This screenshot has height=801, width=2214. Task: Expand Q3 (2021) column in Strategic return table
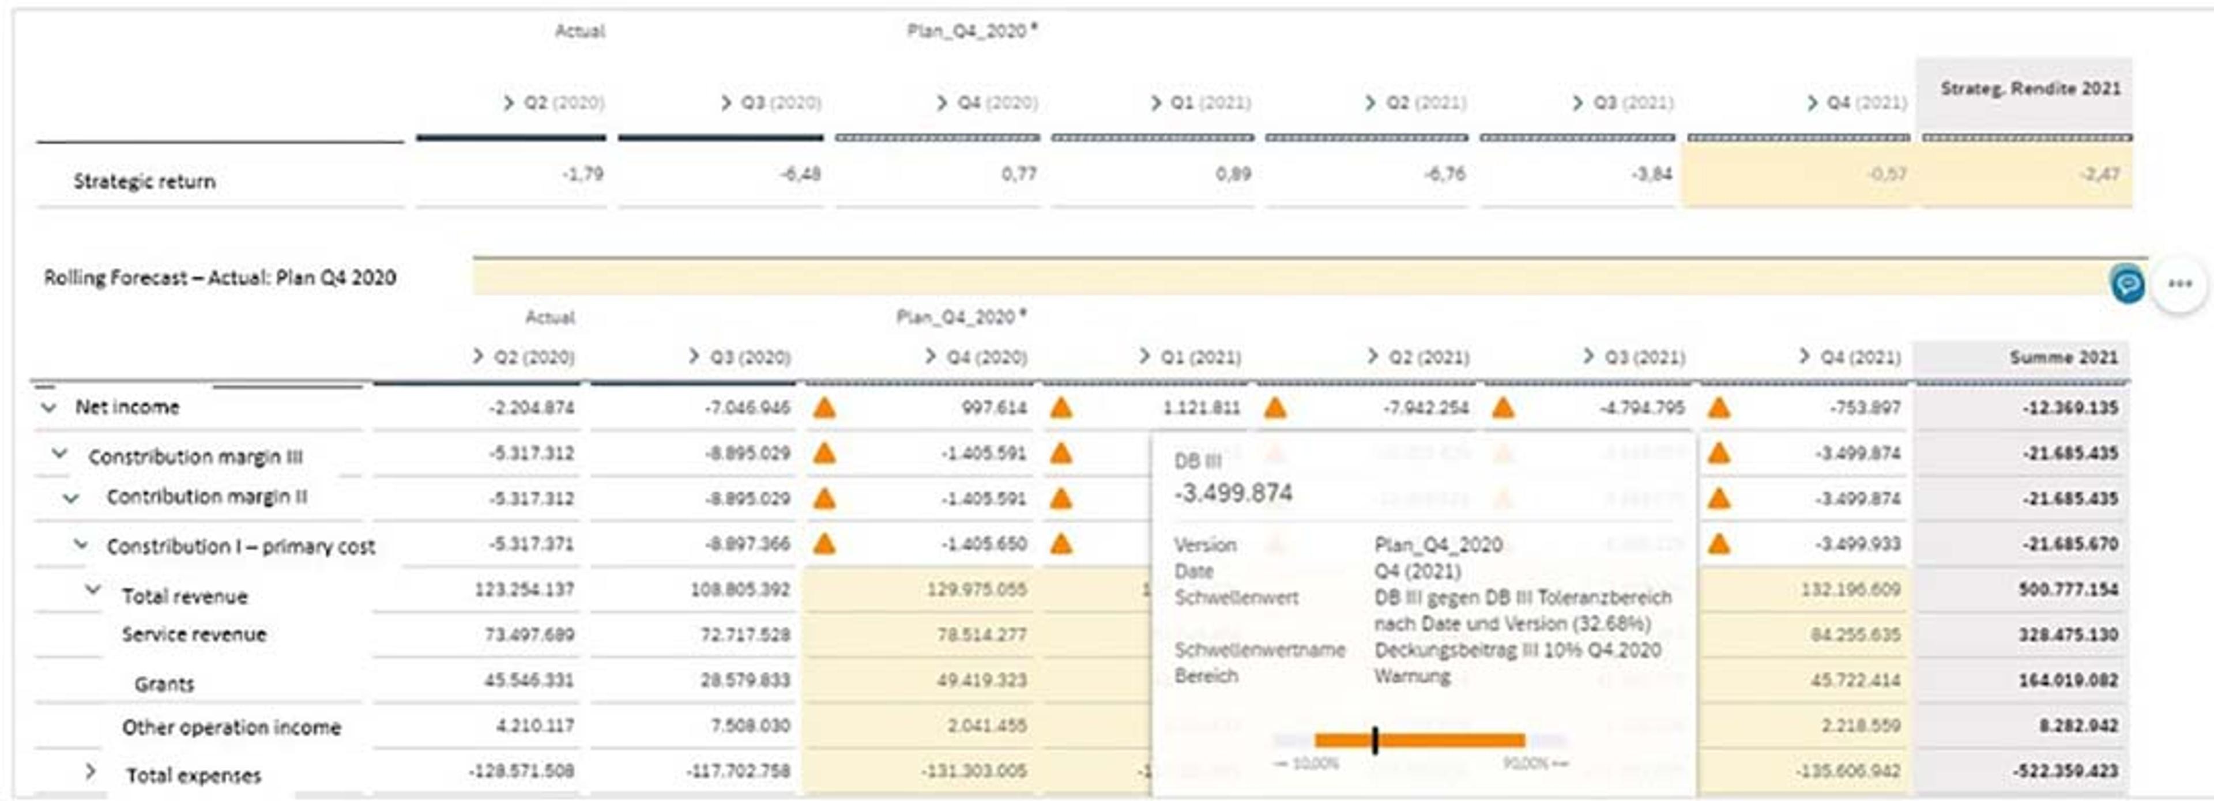[x=1578, y=103]
